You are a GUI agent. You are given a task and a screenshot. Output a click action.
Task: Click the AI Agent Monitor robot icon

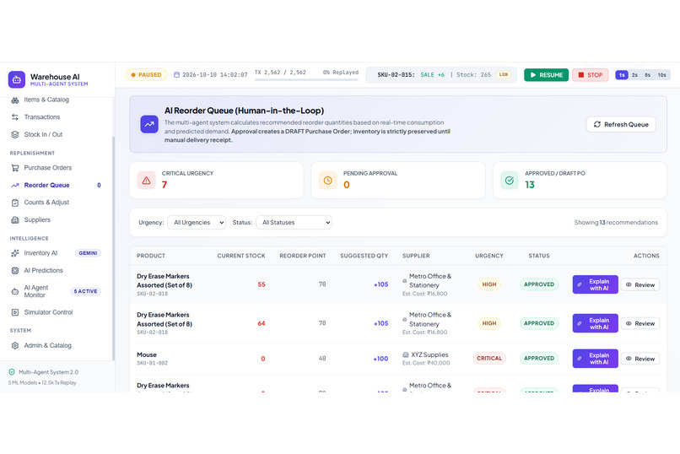[15, 291]
